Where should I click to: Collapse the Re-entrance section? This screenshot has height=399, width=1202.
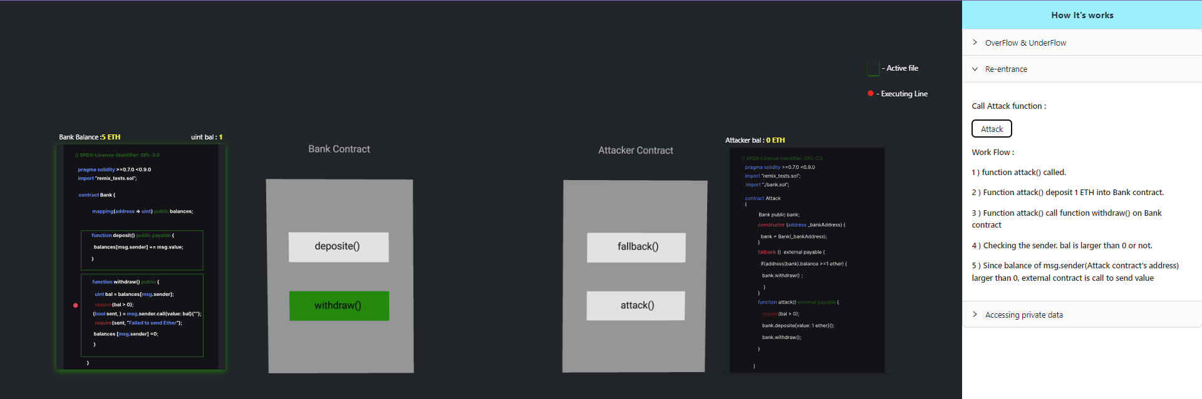coord(1006,69)
